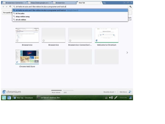Image resolution: width=165 pixels, height=124 pixels.
Task: Open the Web Store link
Action: point(123,92)
